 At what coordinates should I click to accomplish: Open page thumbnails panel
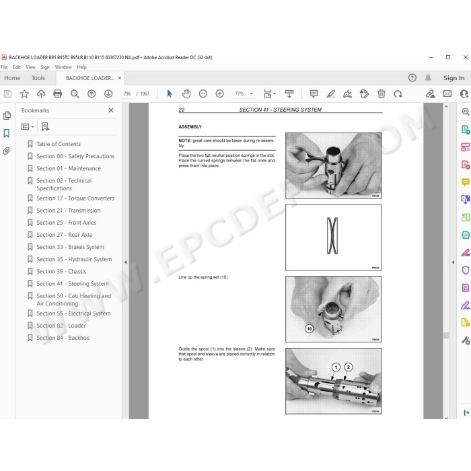click(7, 116)
